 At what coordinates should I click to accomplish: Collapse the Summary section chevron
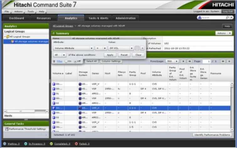pyautogui.click(x=54, y=33)
